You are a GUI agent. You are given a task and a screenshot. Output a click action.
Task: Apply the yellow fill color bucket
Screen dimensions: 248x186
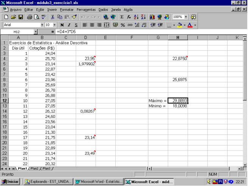point(180,25)
